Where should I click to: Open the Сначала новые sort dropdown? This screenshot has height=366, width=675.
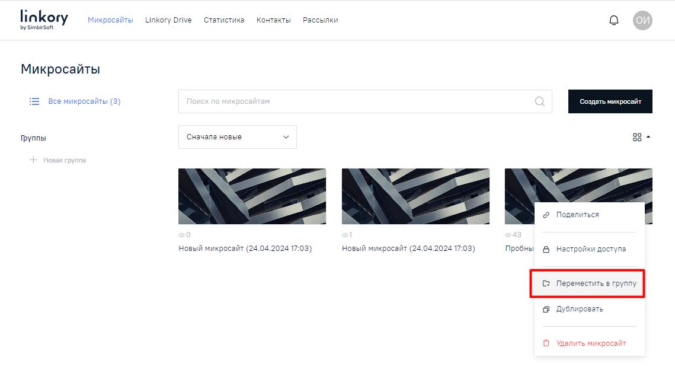237,137
